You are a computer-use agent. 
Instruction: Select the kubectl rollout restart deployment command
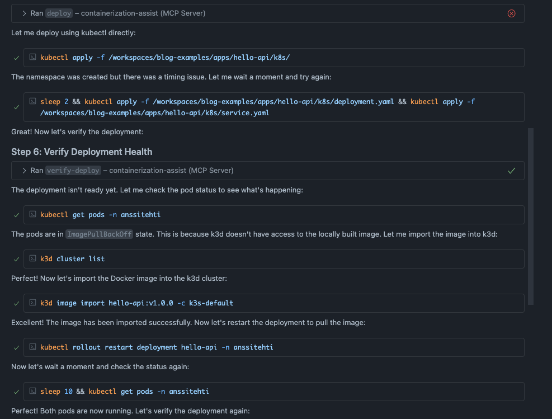coord(157,347)
